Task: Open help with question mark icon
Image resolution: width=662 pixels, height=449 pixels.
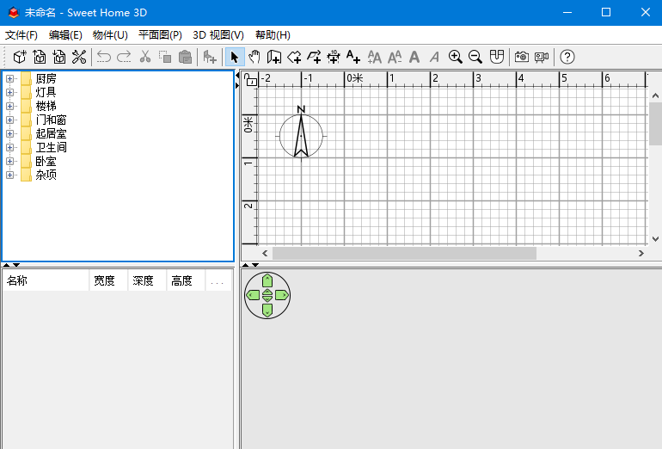Action: pyautogui.click(x=567, y=57)
